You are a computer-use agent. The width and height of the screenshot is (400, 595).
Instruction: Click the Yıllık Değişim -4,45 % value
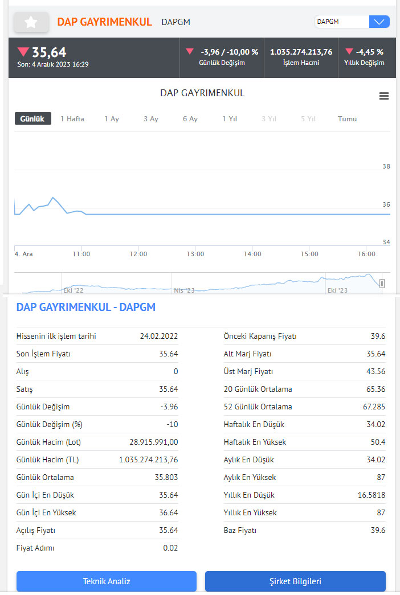click(x=369, y=52)
